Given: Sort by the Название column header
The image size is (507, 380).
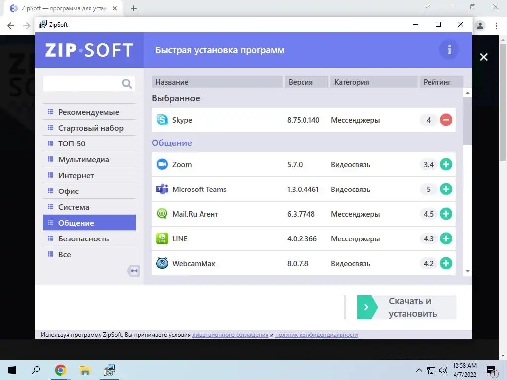Looking at the screenshot, I should (x=217, y=82).
